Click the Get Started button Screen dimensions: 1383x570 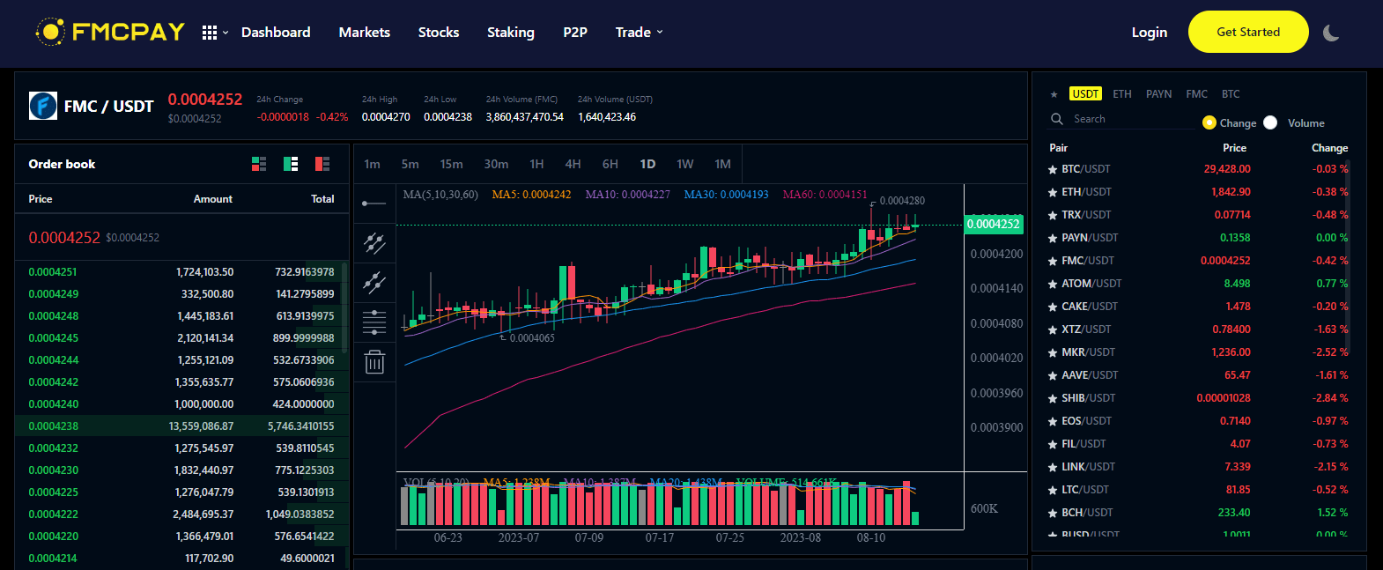1248,32
